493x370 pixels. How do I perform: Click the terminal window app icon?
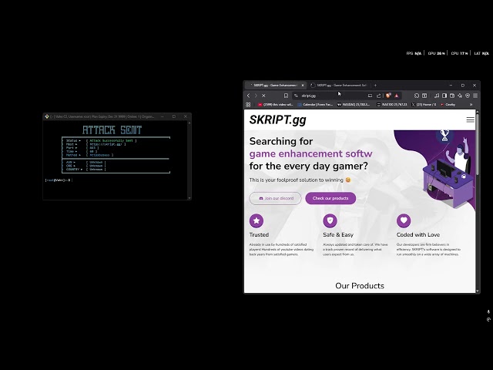pos(47,116)
